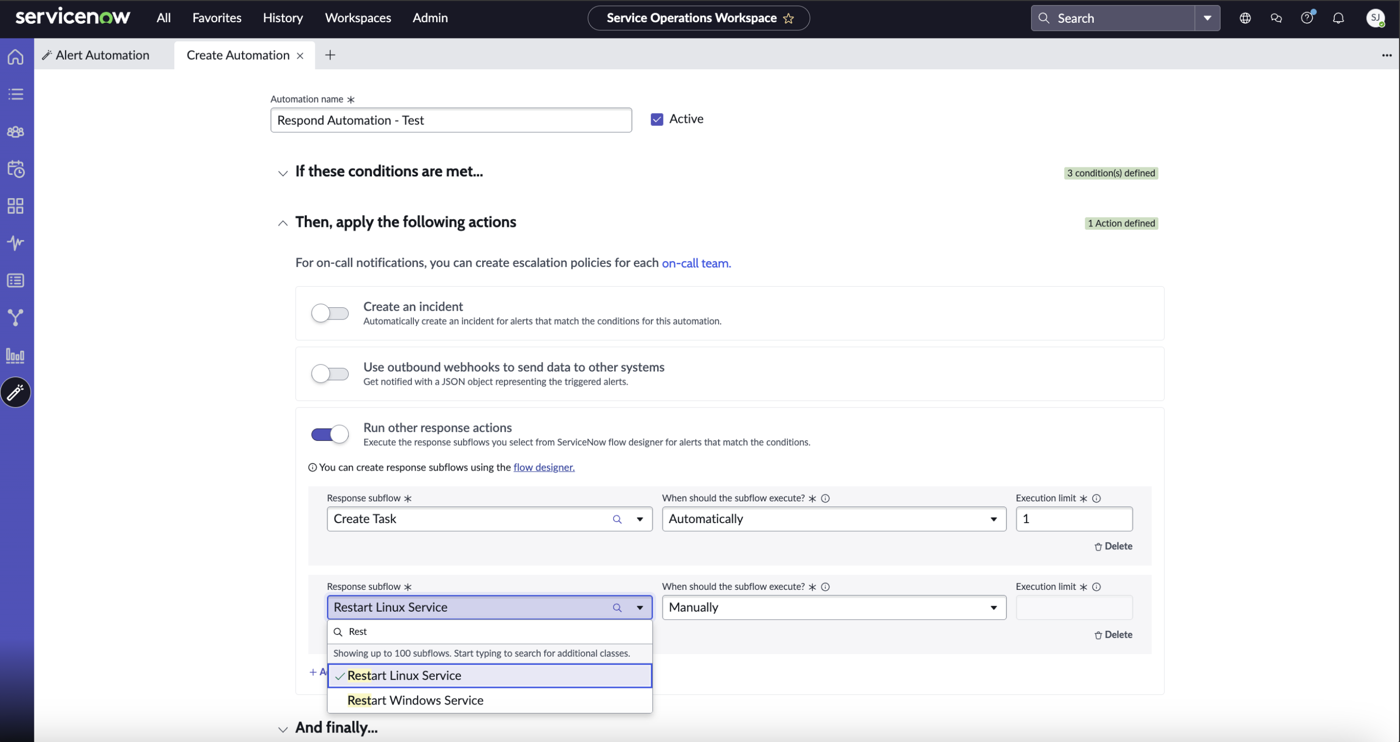Open the pulse activity sidebar icon
Image resolution: width=1400 pixels, height=742 pixels.
(16, 243)
